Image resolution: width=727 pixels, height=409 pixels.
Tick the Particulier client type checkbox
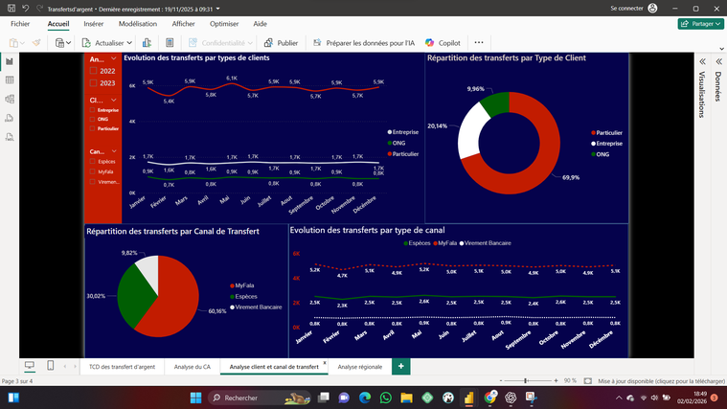[93, 127]
